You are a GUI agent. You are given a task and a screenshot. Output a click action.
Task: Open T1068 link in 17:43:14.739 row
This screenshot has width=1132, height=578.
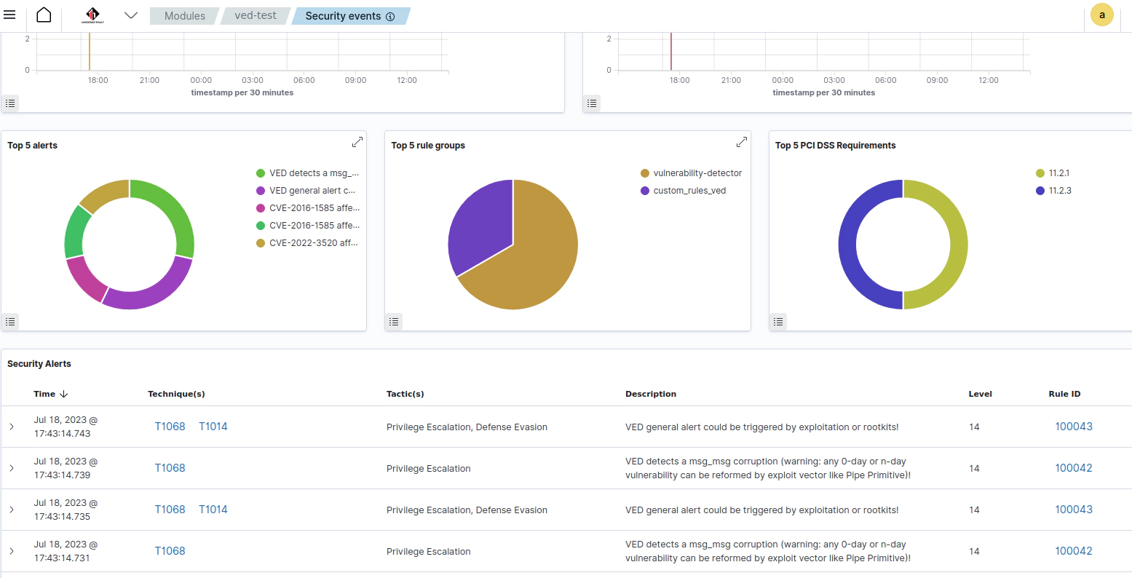click(x=170, y=468)
